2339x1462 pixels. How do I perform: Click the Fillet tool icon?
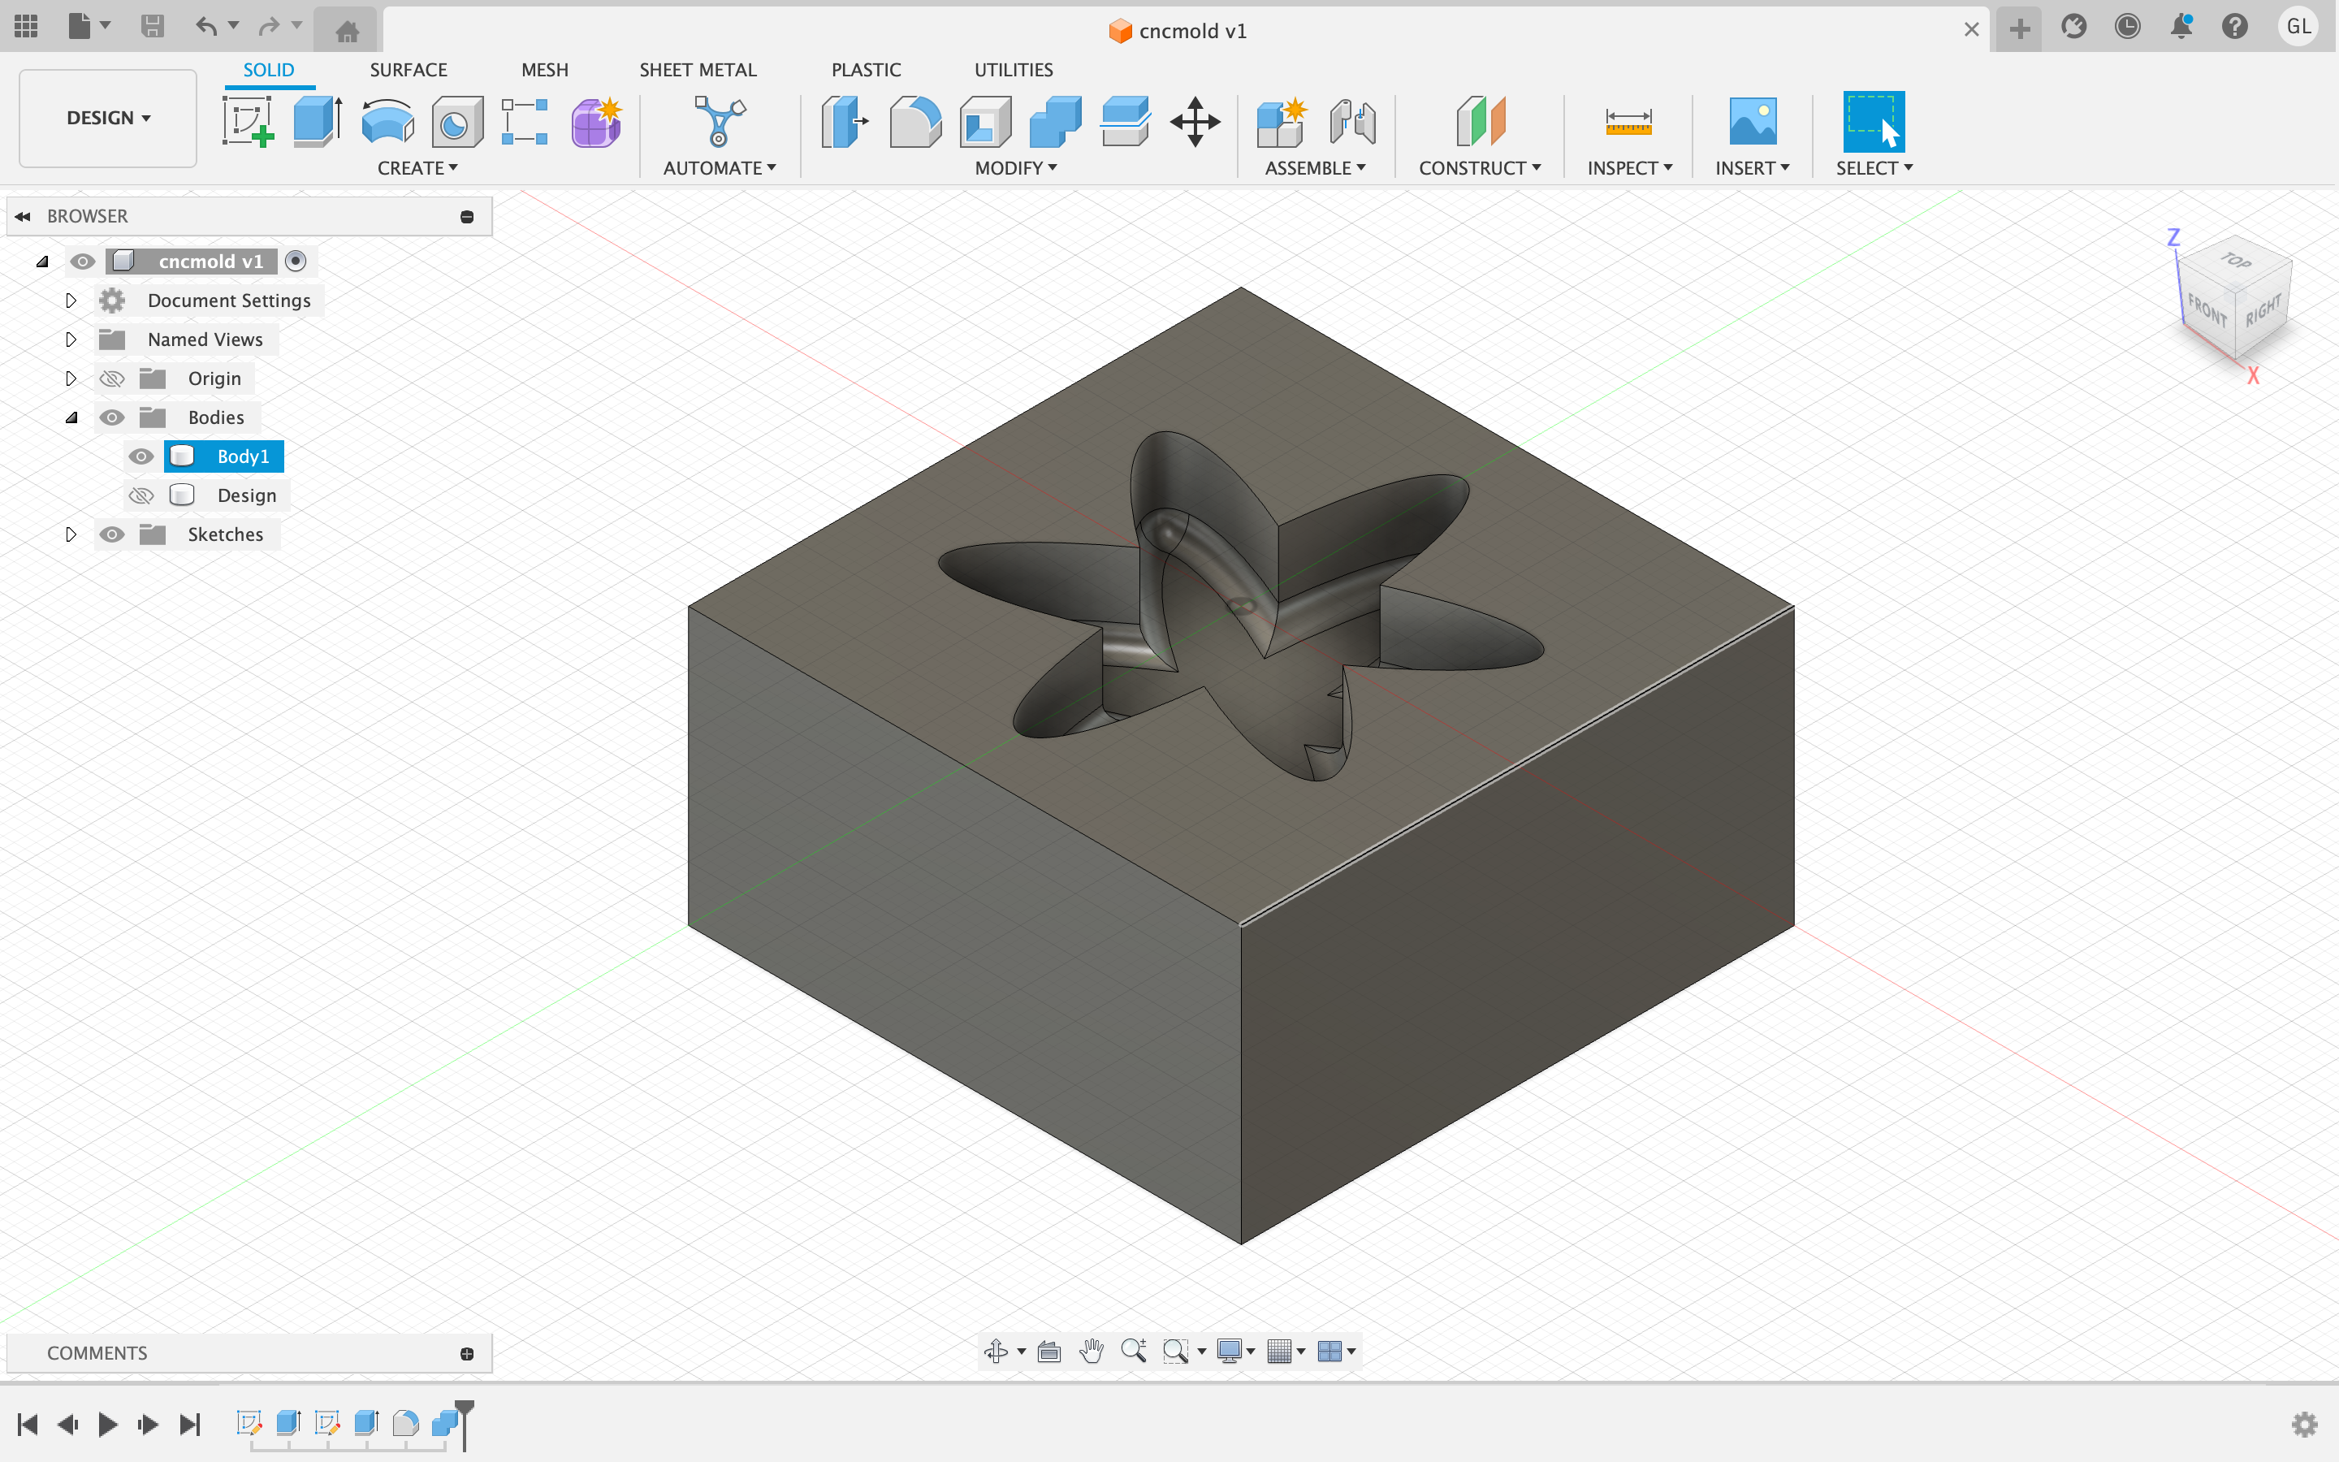pyautogui.click(x=914, y=122)
